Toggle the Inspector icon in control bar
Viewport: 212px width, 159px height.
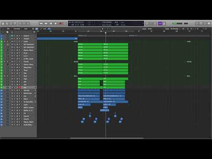tap(7, 23)
